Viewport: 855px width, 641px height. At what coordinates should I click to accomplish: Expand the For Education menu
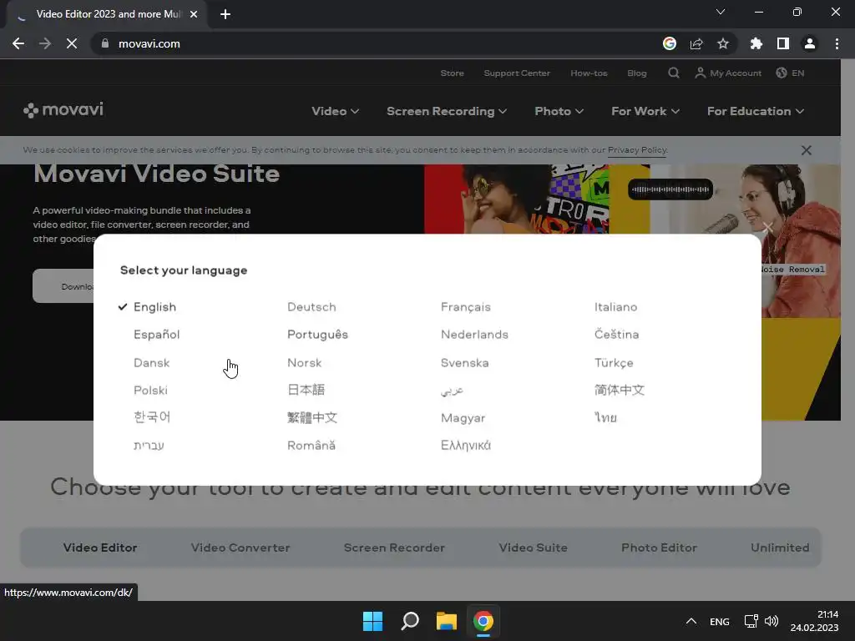coord(755,111)
